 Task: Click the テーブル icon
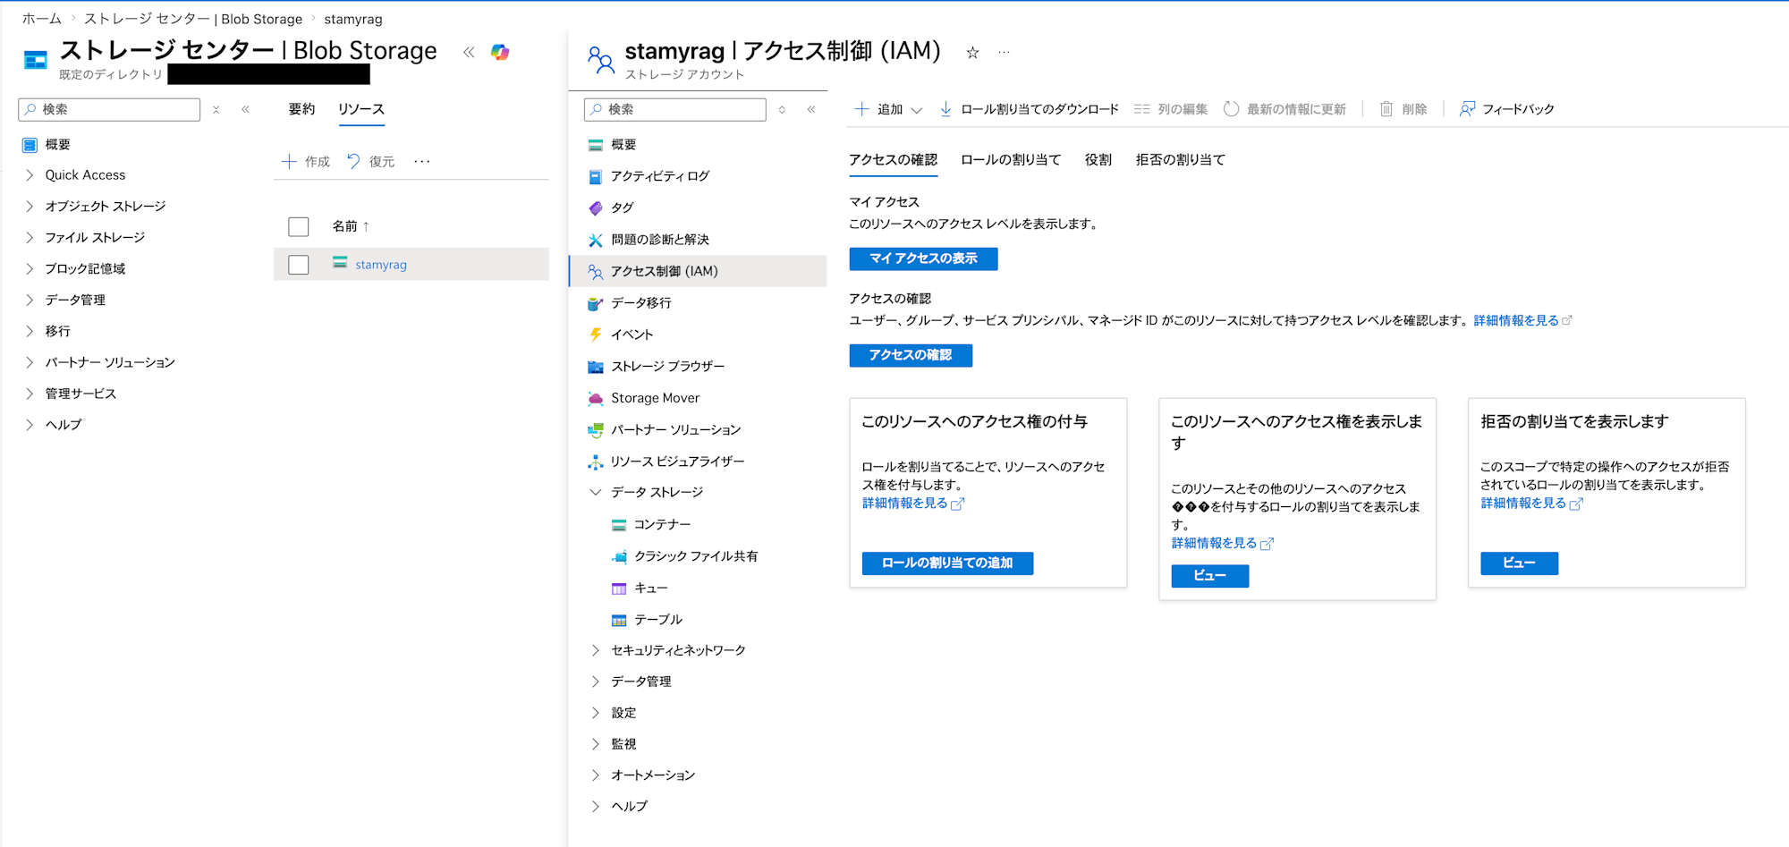tap(618, 620)
